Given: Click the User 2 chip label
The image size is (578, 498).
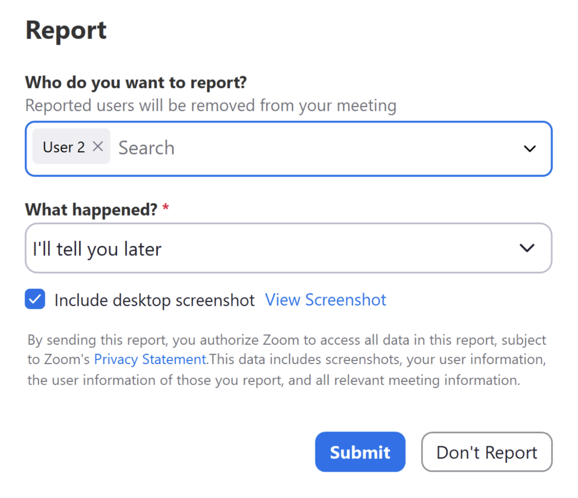Looking at the screenshot, I should point(64,147).
